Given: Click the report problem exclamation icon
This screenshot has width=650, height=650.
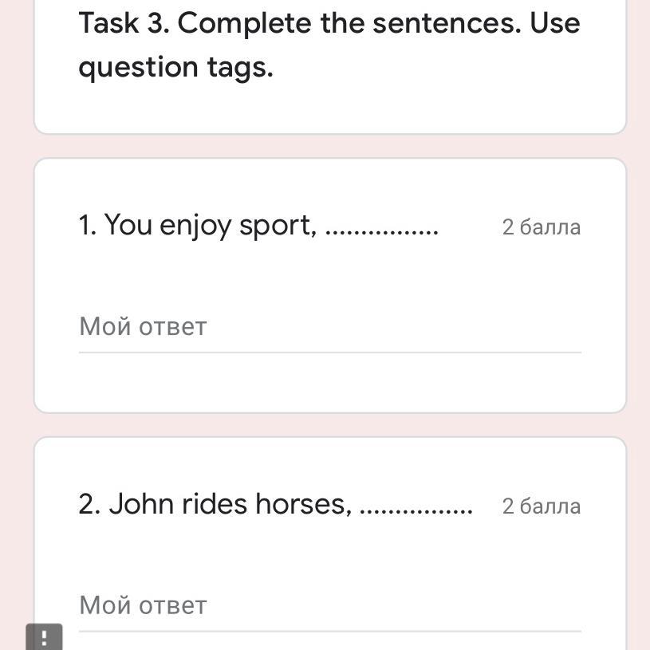Looking at the screenshot, I should [x=45, y=637].
